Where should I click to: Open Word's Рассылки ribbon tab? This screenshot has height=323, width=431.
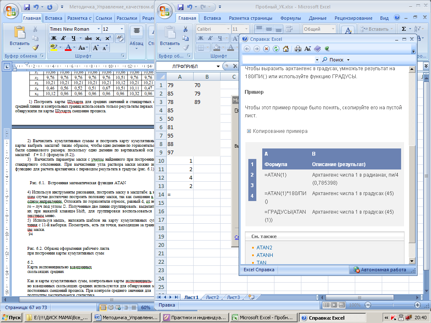tap(127, 18)
